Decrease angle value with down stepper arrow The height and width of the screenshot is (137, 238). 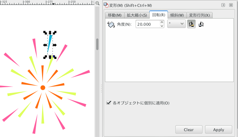pyautogui.click(x=162, y=26)
